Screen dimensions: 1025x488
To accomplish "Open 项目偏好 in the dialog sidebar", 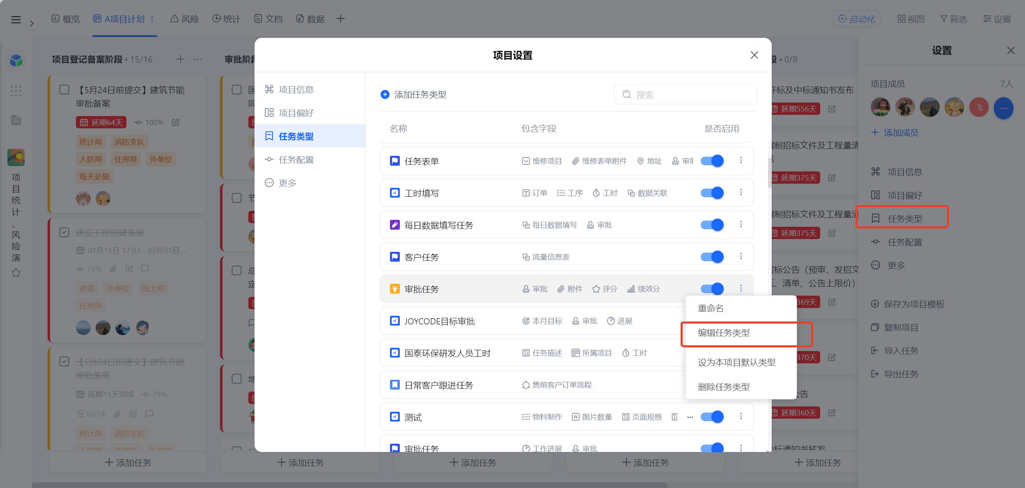I will point(310,113).
